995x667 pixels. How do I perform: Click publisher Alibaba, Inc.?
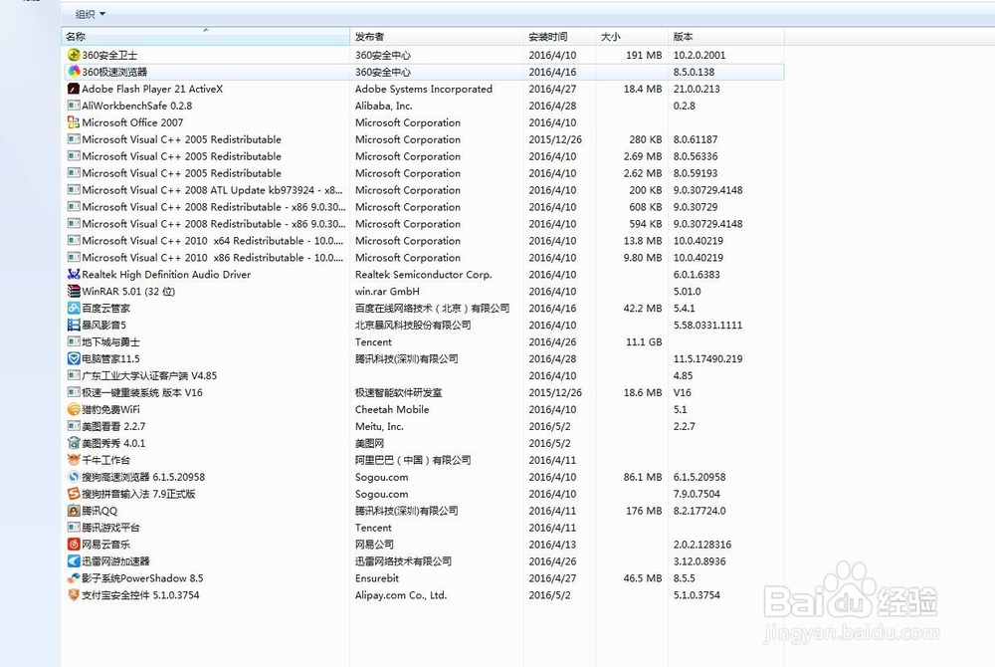(x=383, y=106)
